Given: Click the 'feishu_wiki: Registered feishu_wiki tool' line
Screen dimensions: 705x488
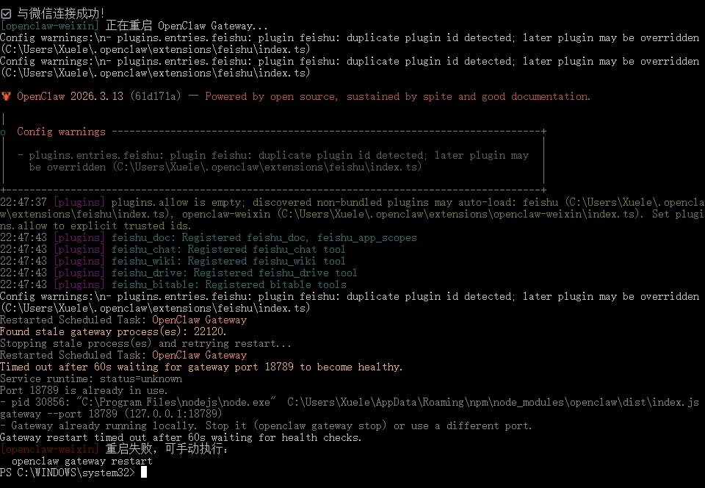Looking at the screenshot, I should pos(228,261).
